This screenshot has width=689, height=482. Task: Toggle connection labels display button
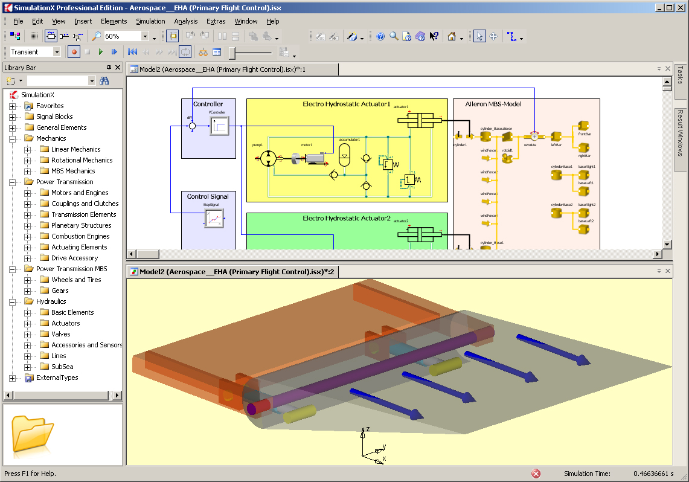point(65,36)
